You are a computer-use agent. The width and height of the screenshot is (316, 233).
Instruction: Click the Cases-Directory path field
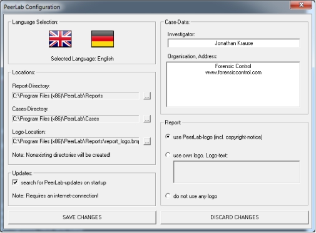(76, 119)
